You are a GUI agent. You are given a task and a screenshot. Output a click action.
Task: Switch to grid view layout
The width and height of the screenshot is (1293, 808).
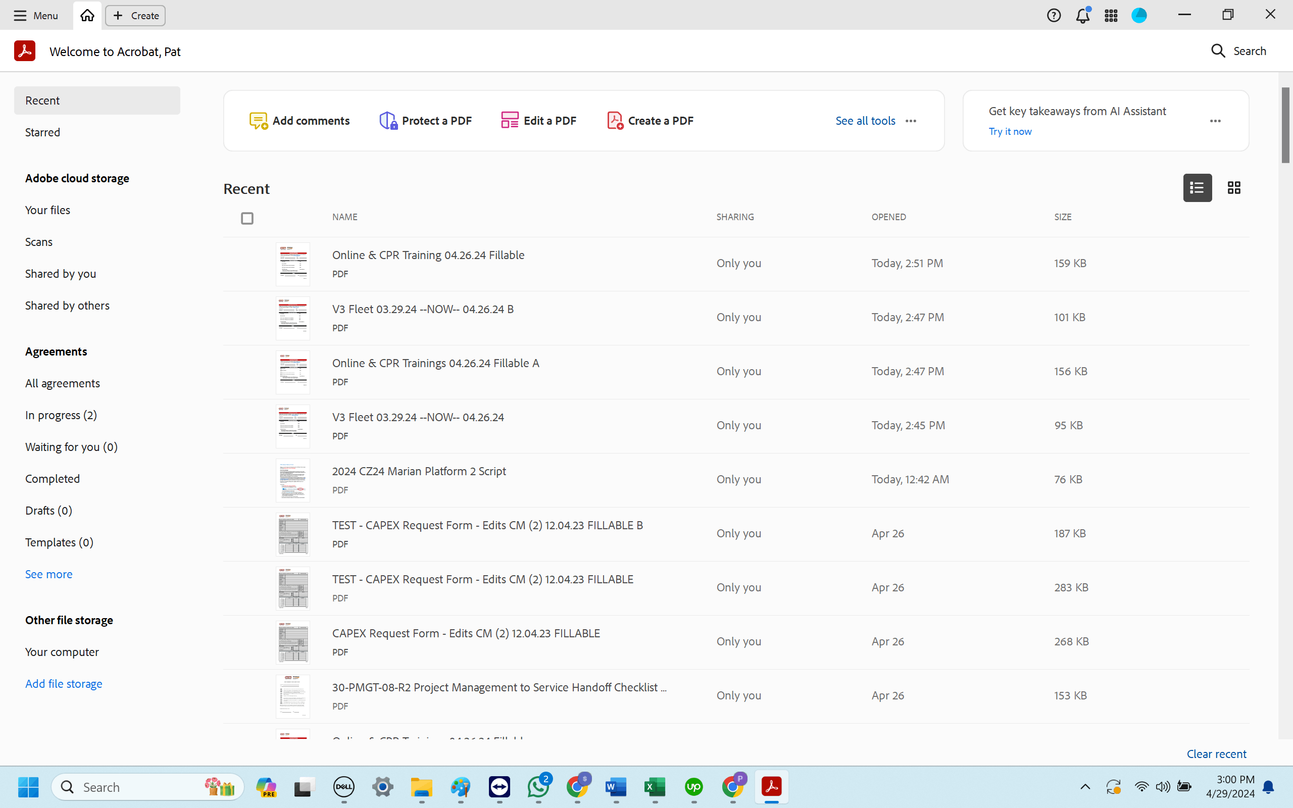pos(1234,187)
